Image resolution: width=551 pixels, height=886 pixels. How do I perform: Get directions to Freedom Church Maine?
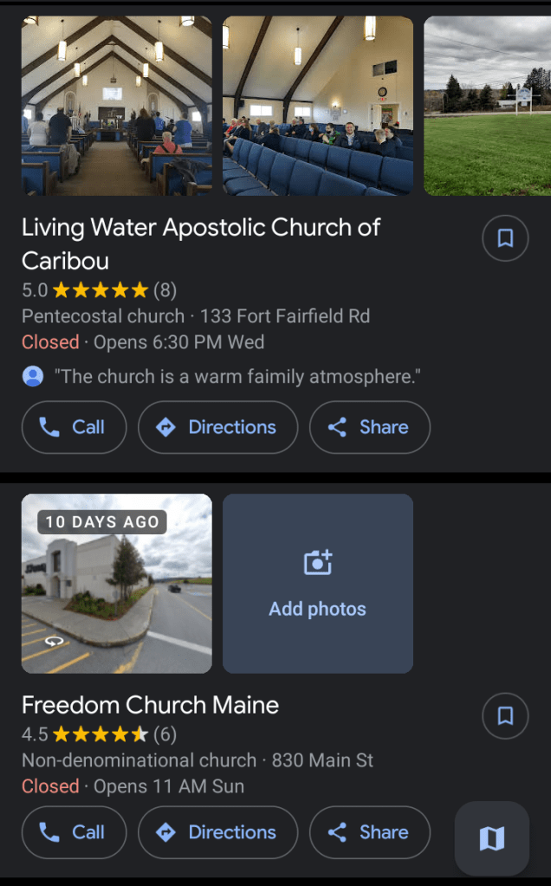click(217, 832)
